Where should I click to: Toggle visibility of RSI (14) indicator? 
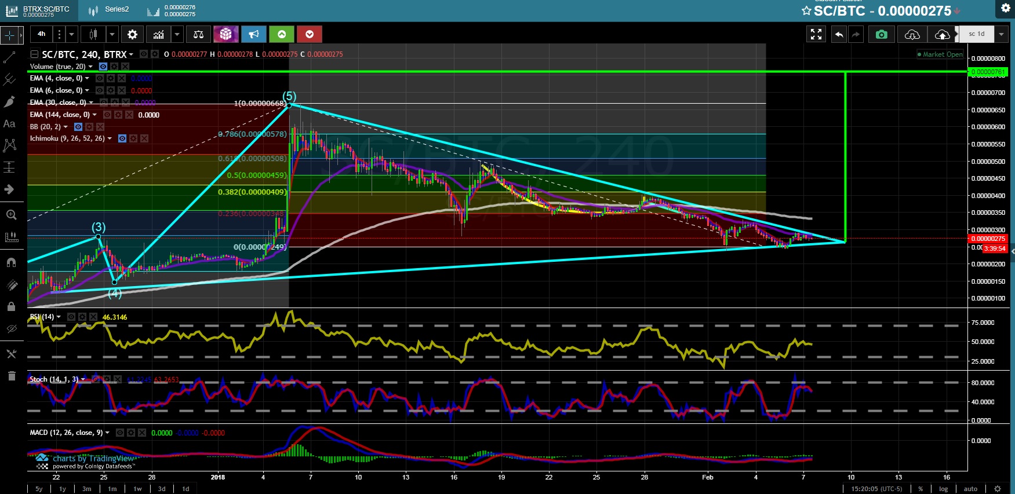coord(71,317)
